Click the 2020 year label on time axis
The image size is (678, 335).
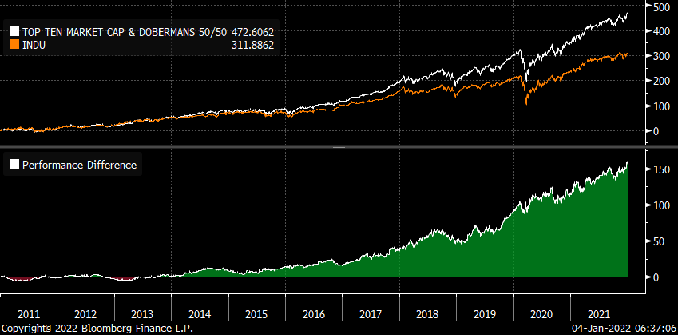coord(542,313)
